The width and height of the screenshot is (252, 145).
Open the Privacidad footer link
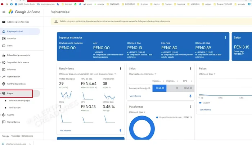coord(15,136)
